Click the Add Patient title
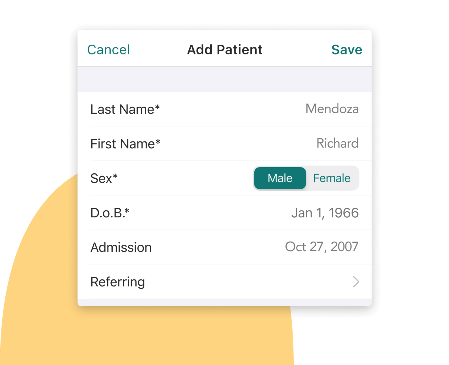 tap(225, 50)
